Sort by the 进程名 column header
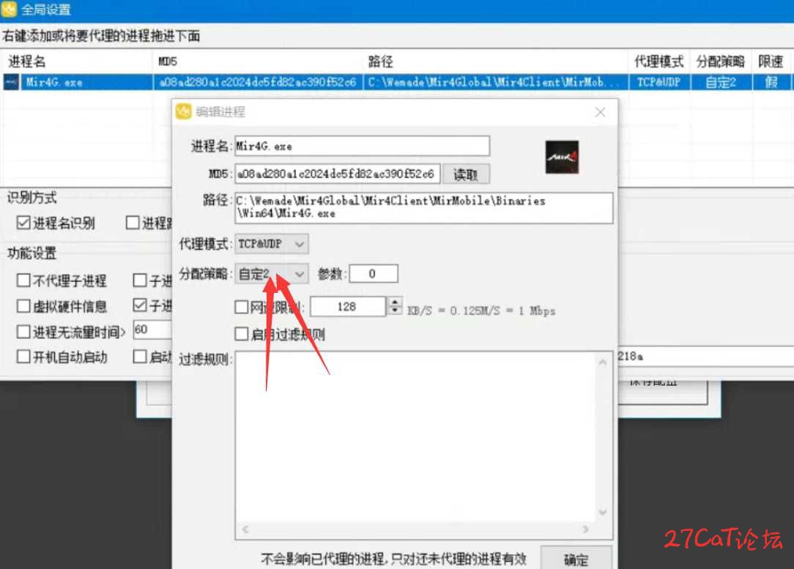 [x=76, y=62]
